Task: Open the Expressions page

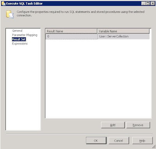Action: pos(20,44)
